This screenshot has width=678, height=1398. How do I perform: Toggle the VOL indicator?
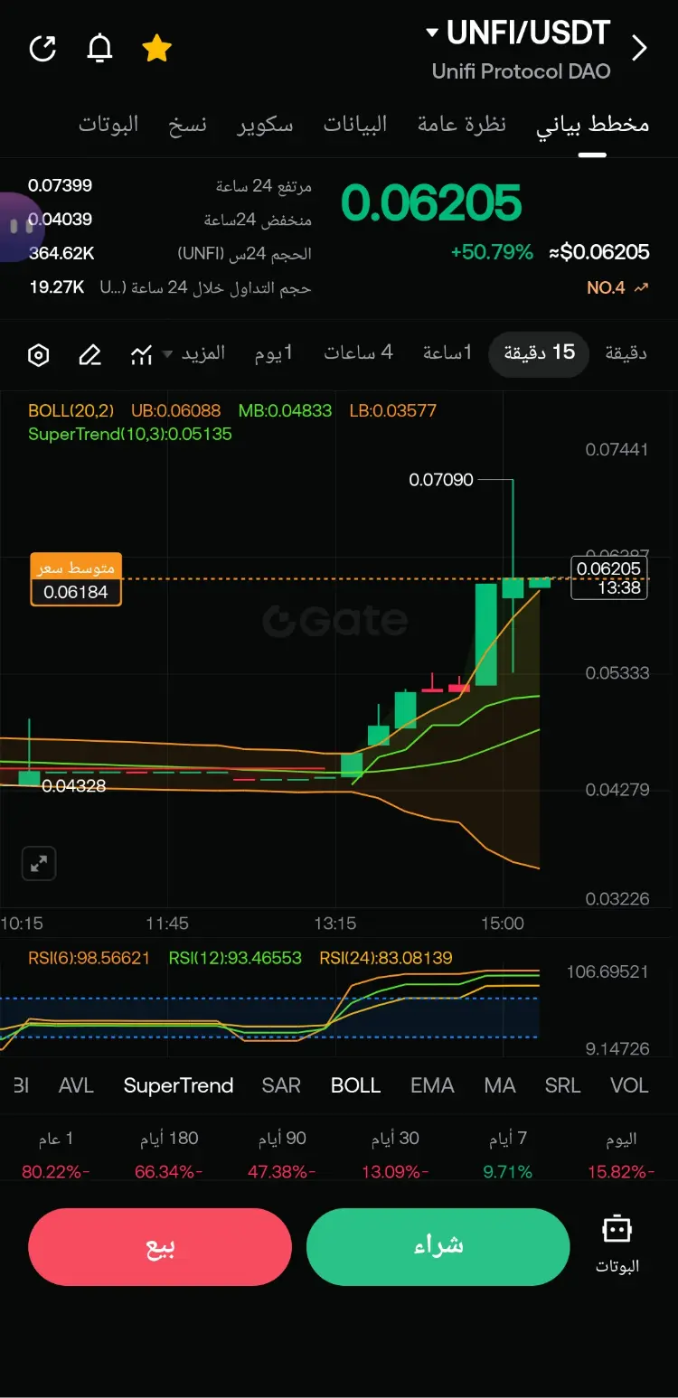[x=629, y=1085]
